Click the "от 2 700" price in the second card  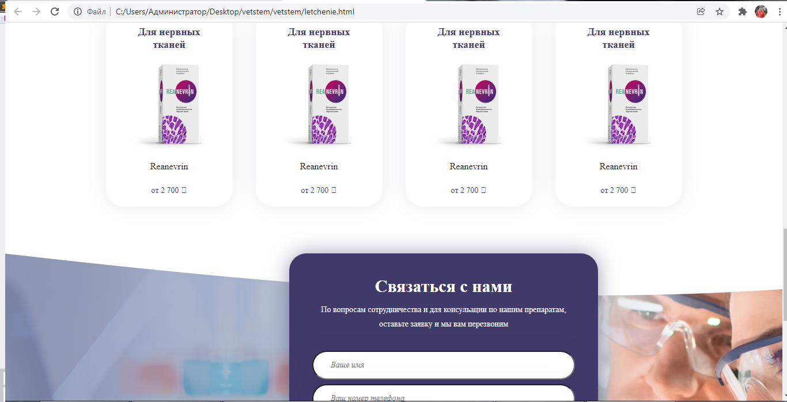319,190
